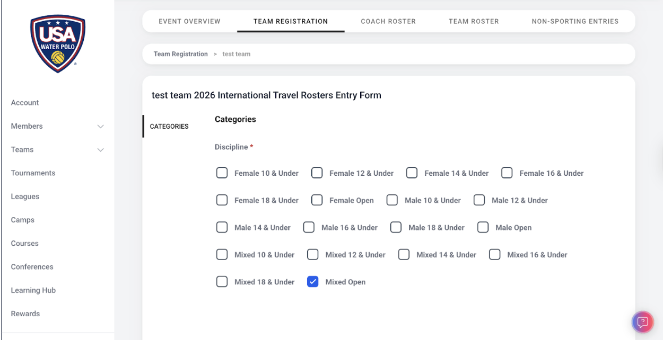The height and width of the screenshot is (340, 663).
Task: Open Conferences in the sidebar
Action: pos(32,267)
